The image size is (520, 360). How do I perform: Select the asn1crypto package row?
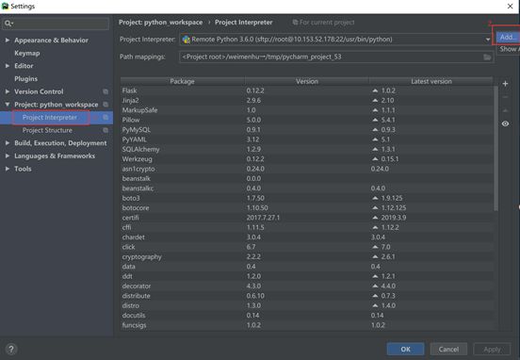point(307,169)
